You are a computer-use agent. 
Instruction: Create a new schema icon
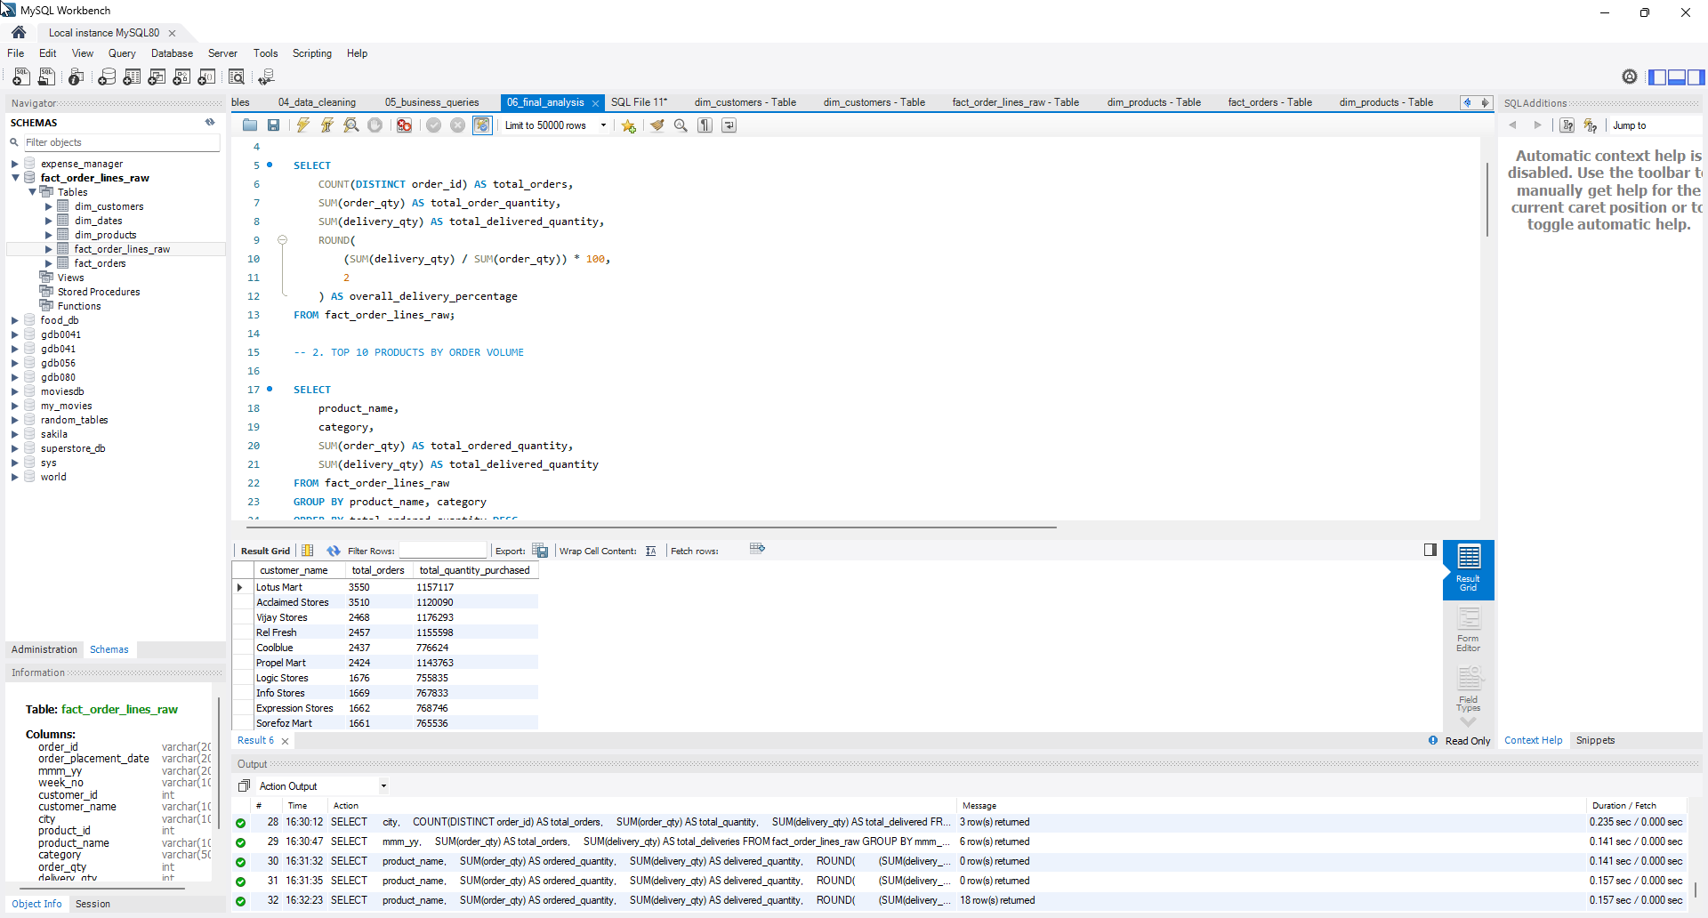click(107, 77)
